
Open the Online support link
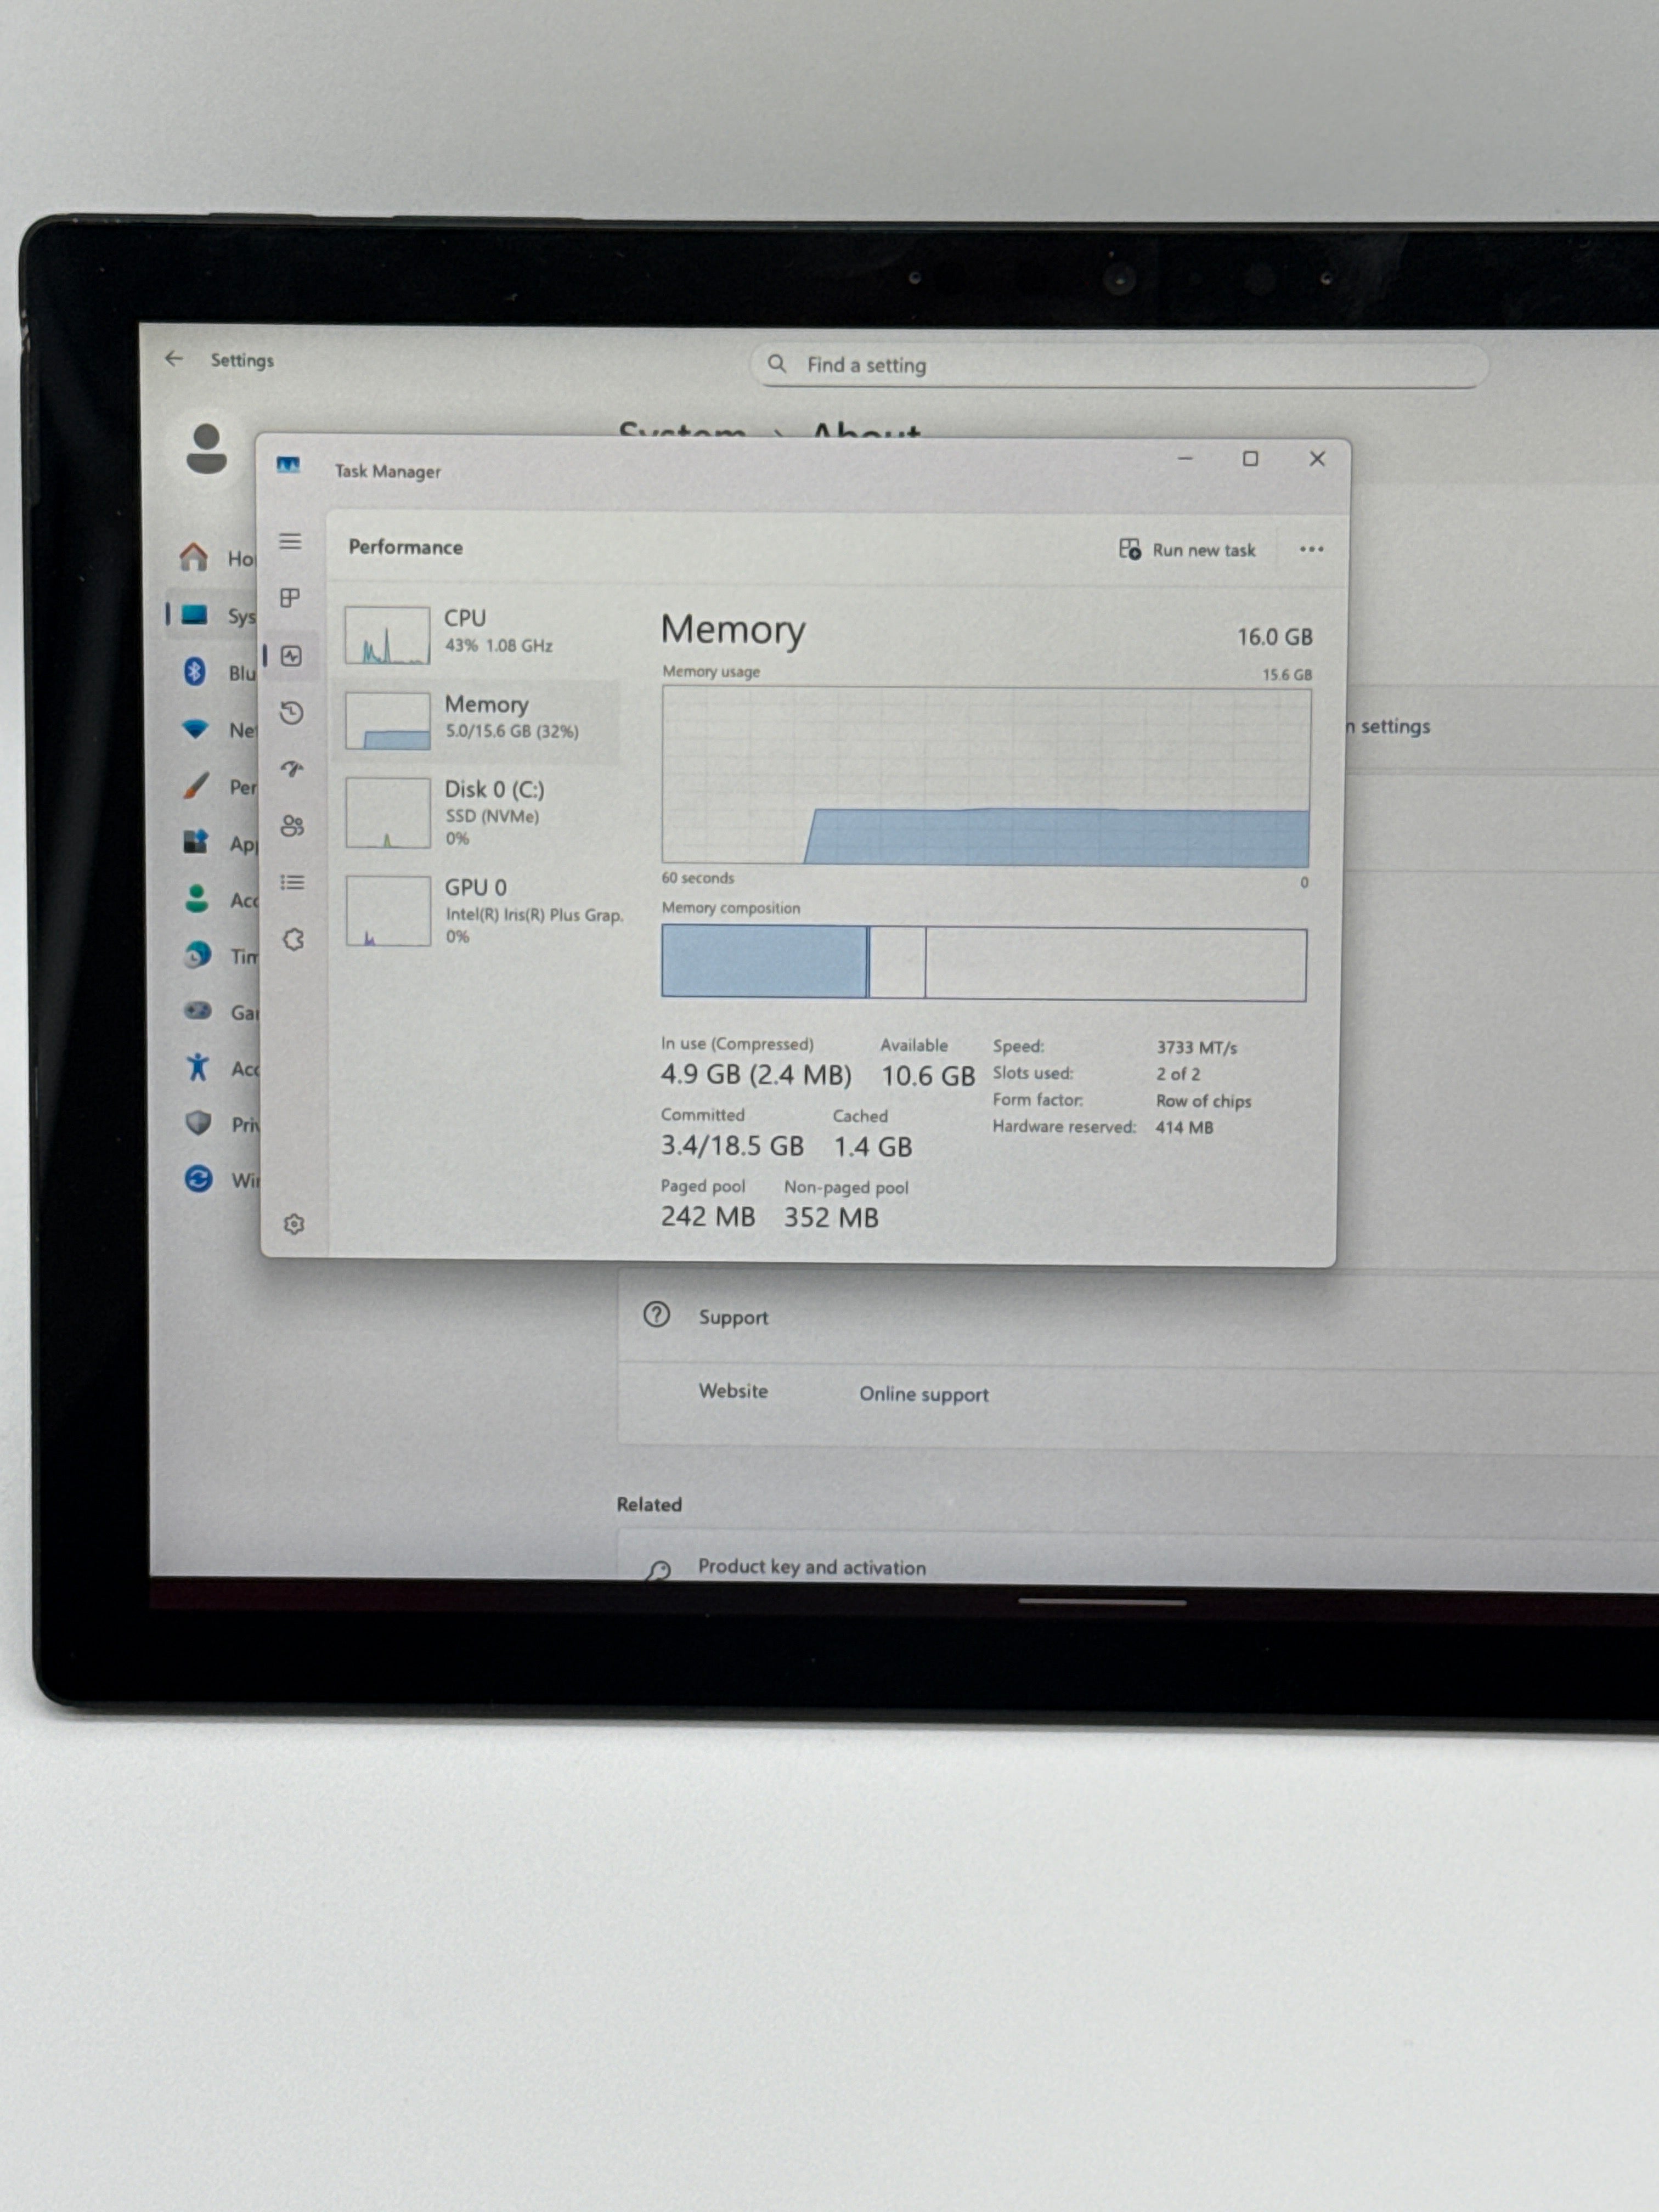click(923, 1394)
